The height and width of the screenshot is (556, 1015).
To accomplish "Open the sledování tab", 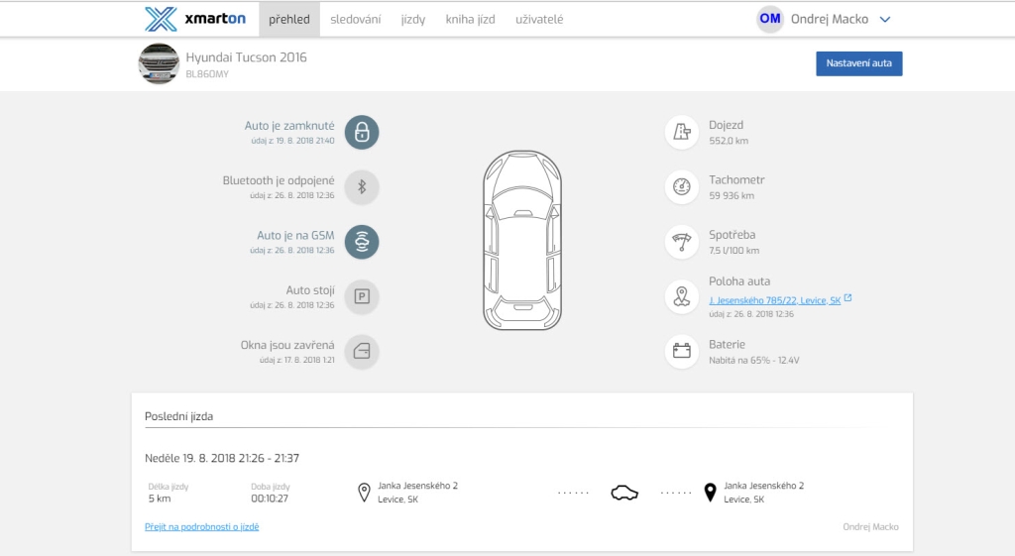I will 355,19.
